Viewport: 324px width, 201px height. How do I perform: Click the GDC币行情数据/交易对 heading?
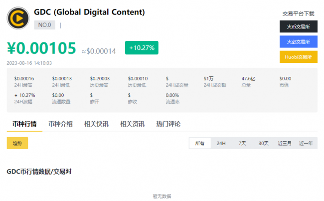(39, 172)
